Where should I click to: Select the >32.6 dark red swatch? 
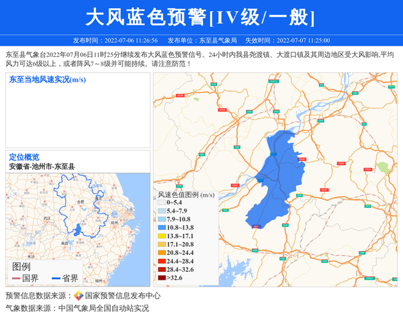(x=161, y=278)
